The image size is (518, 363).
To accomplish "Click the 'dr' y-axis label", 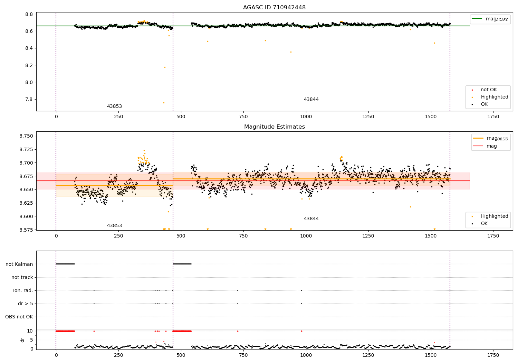I will tap(22, 340).
